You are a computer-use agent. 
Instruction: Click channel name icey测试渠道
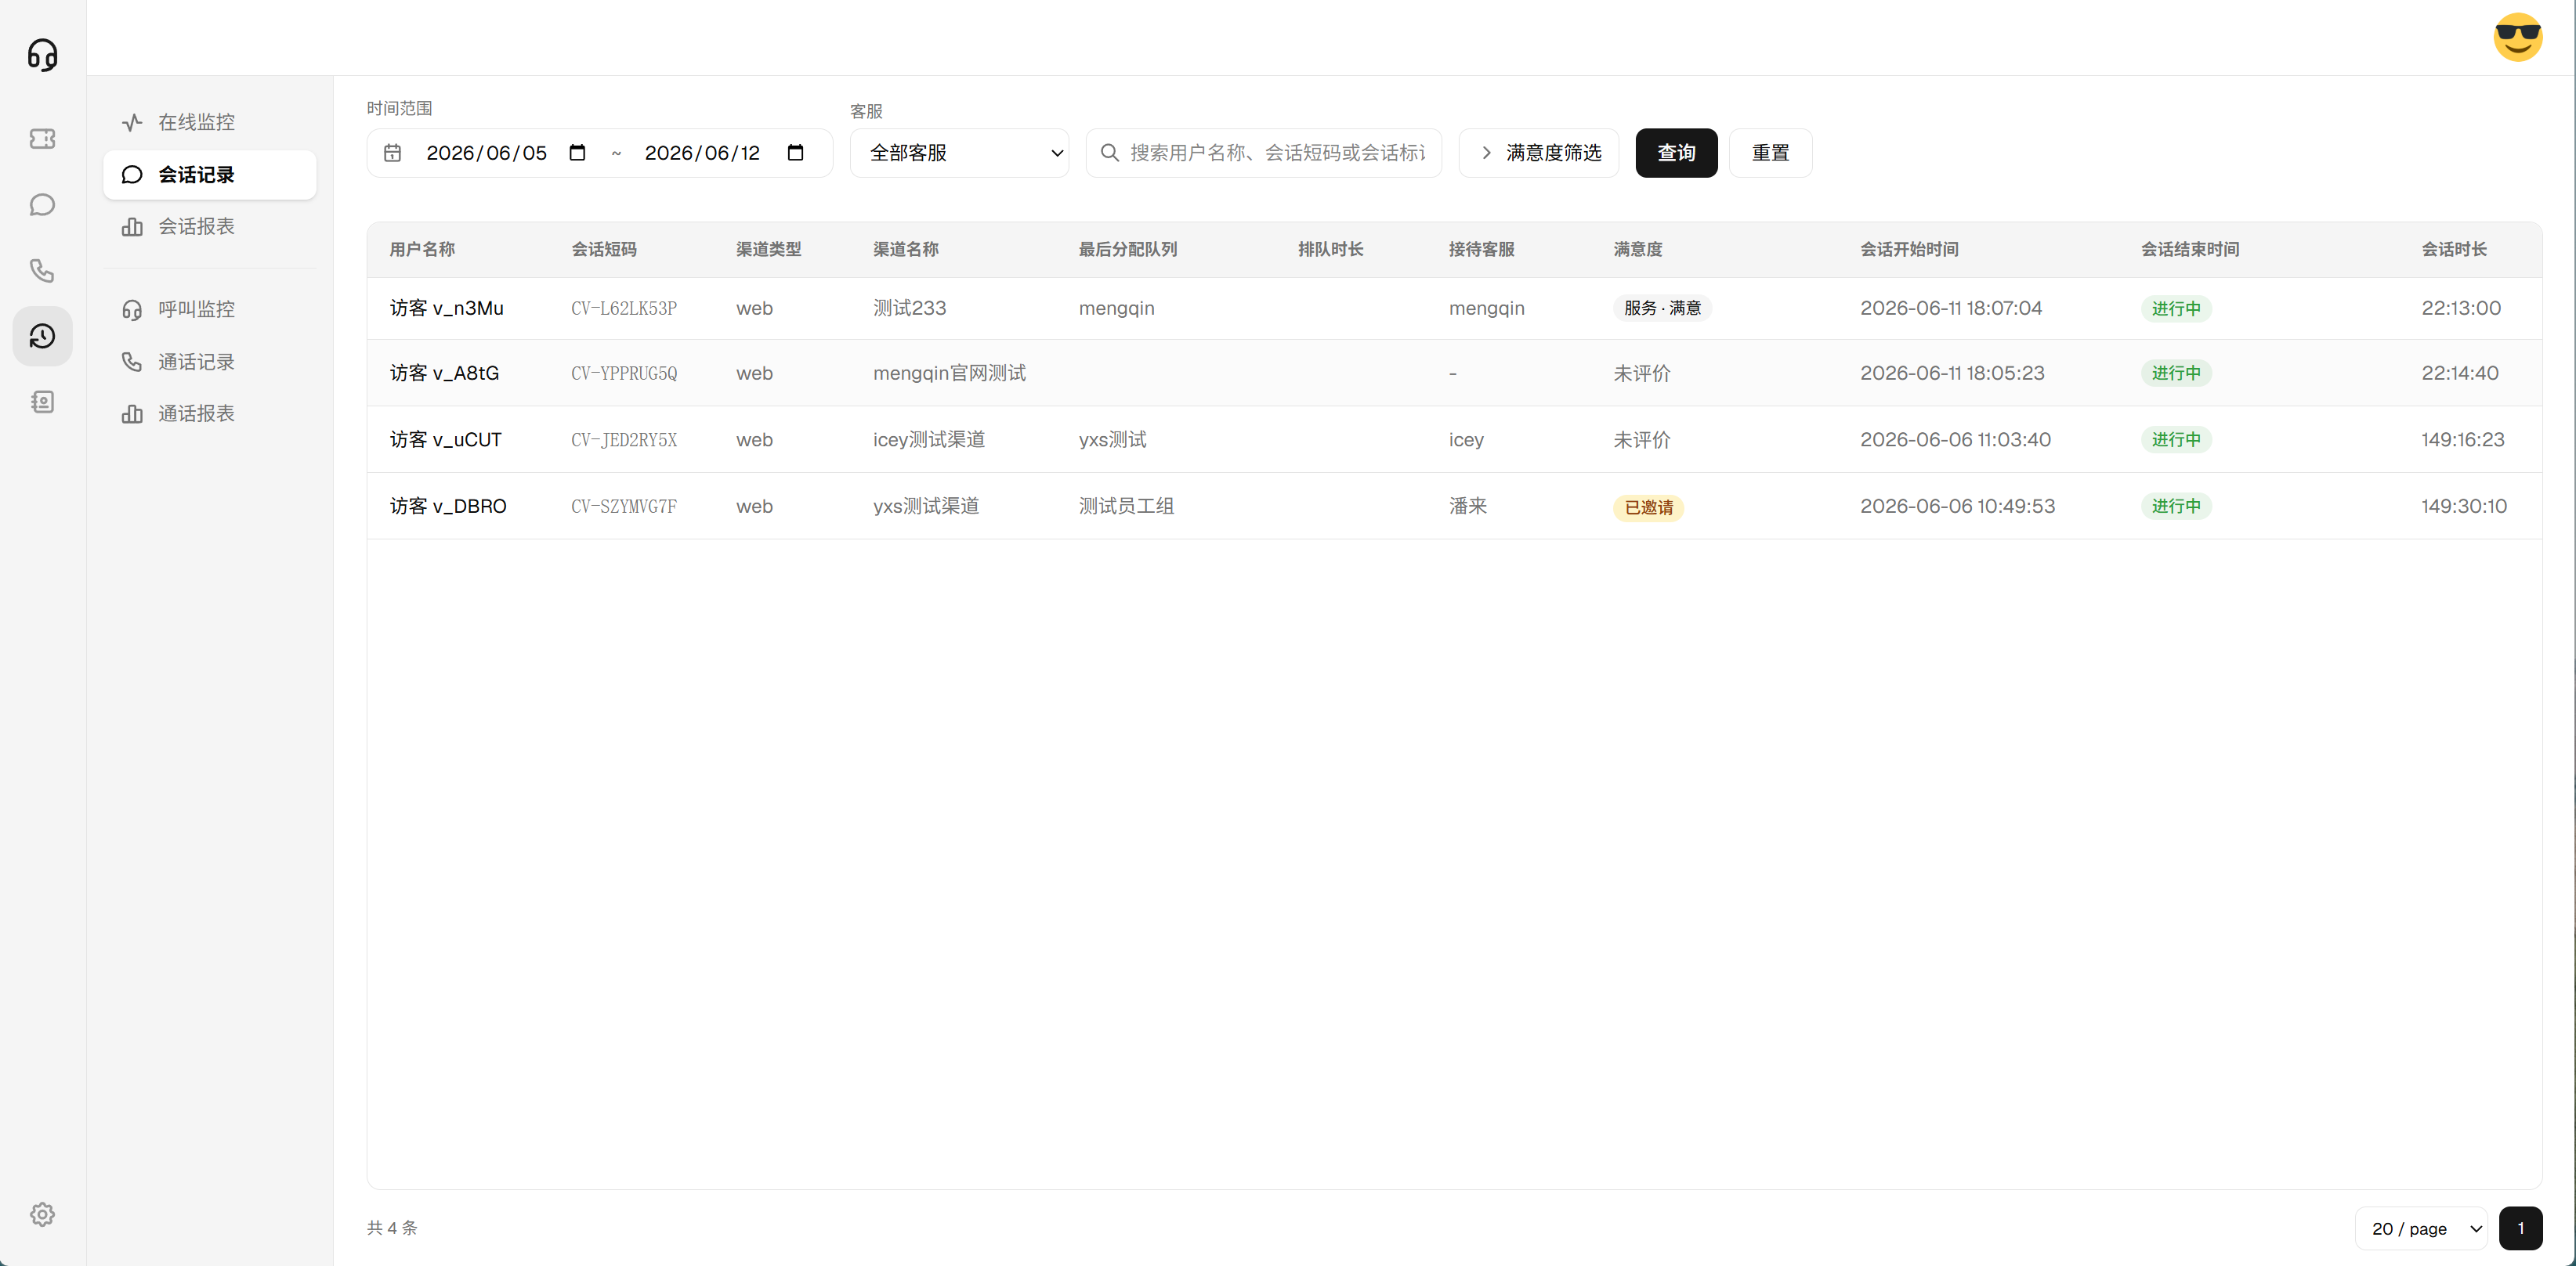coord(929,440)
